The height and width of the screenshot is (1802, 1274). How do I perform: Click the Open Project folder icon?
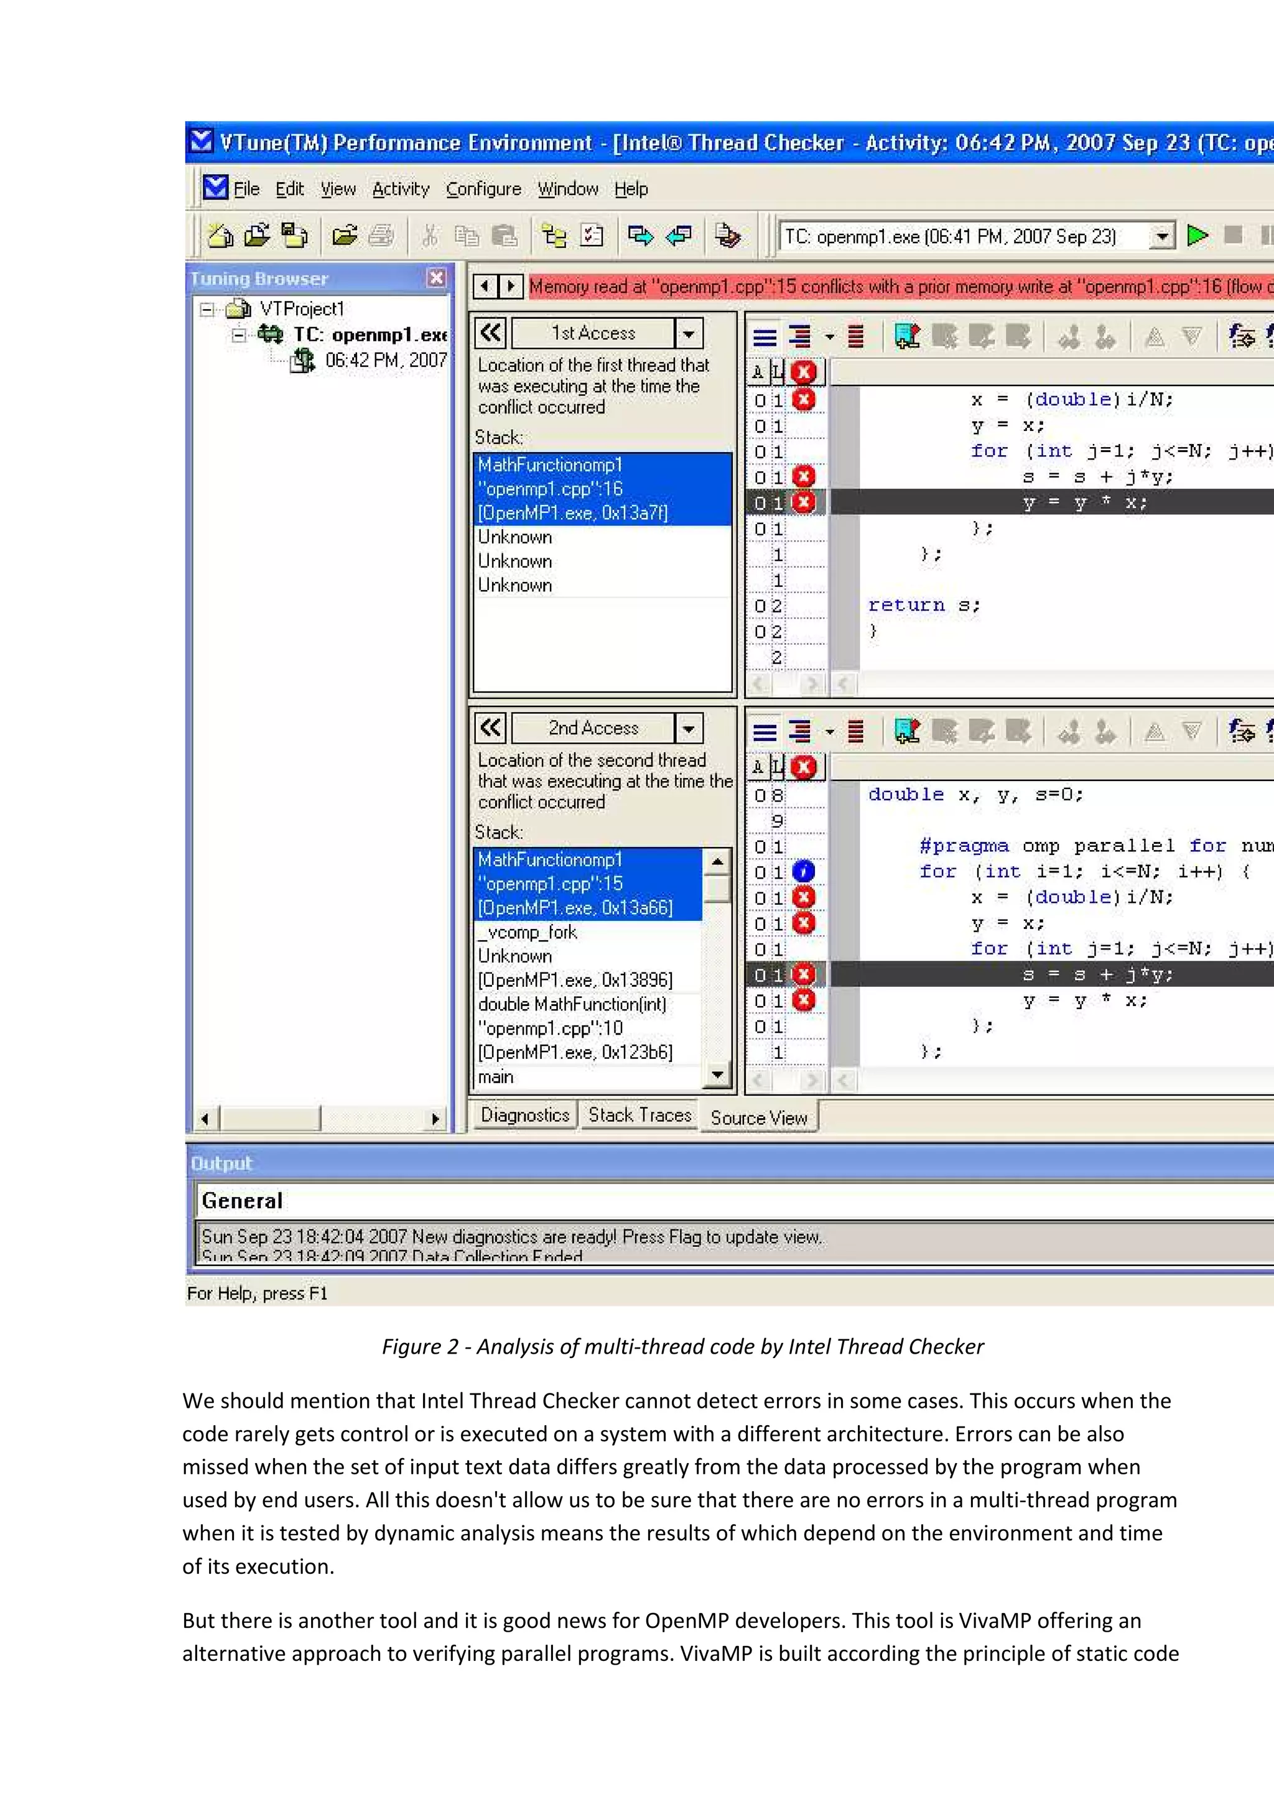[257, 234]
